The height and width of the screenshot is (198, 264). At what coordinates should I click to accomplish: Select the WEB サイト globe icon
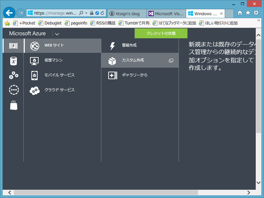34,46
